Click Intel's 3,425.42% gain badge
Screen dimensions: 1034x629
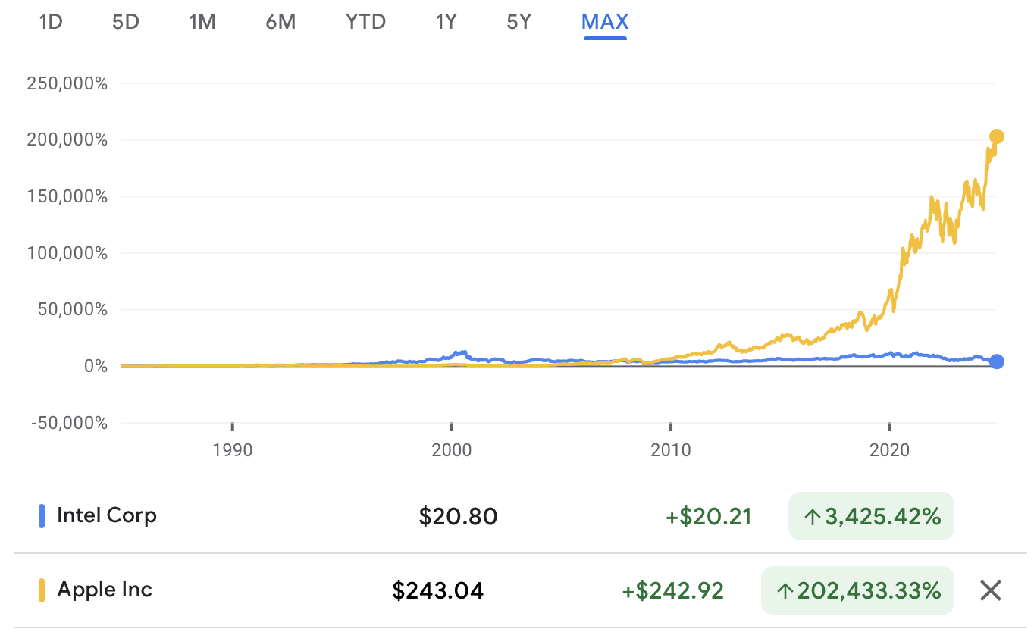(871, 517)
